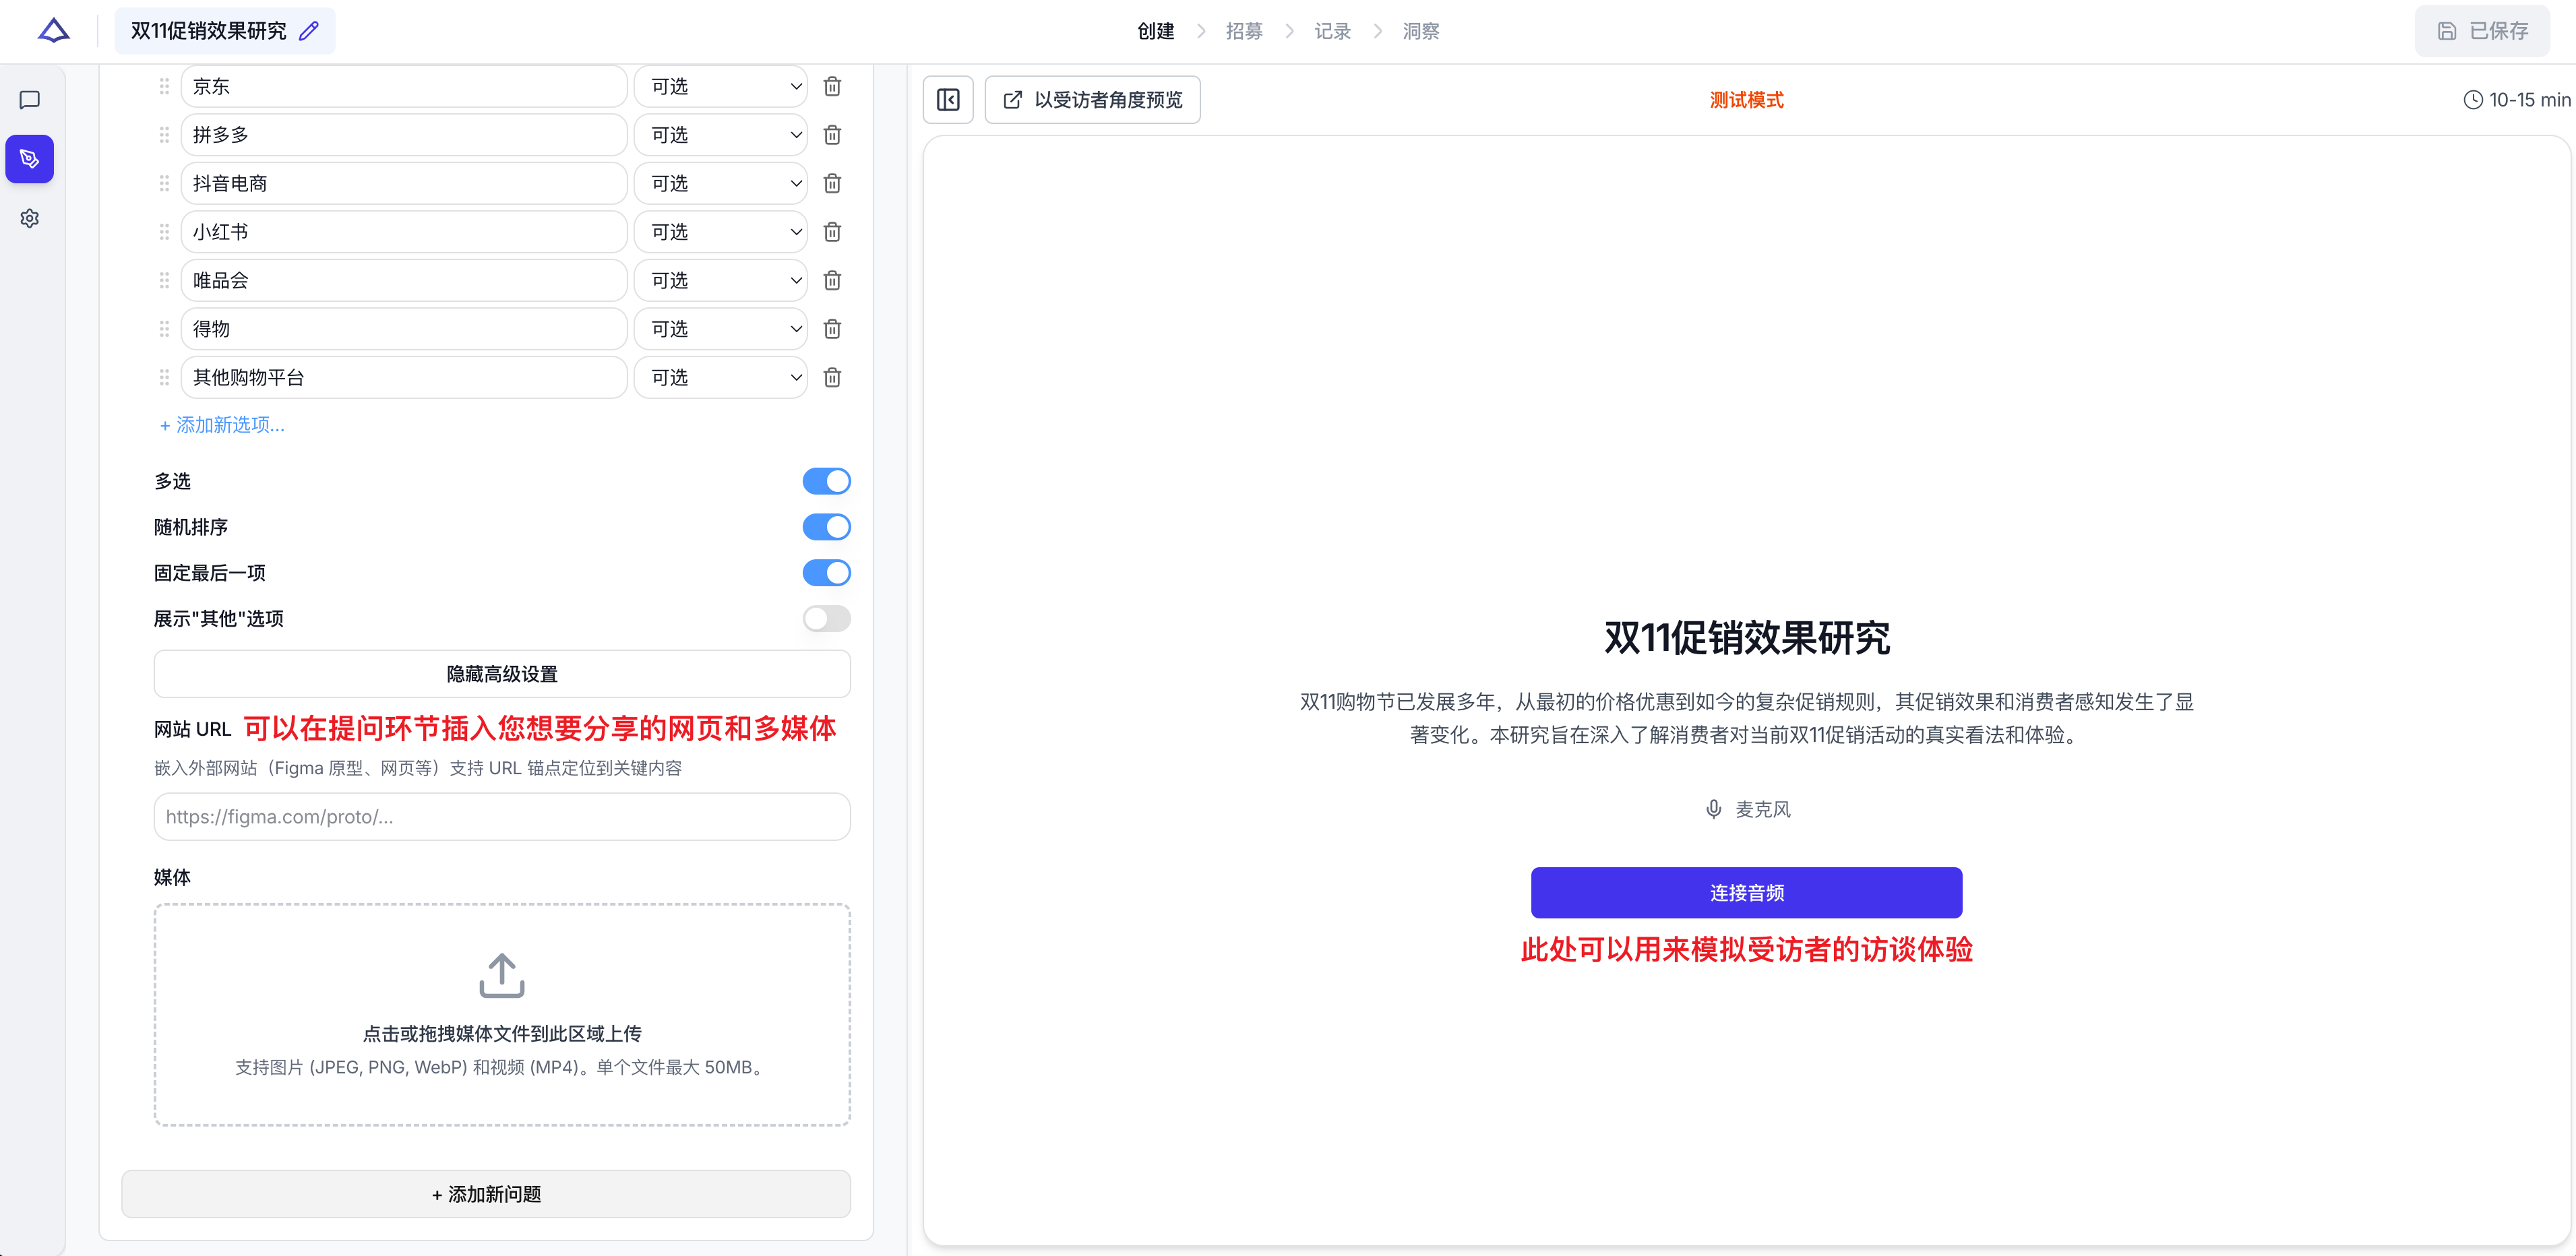This screenshot has height=1256, width=2576.
Task: Click the 网站 URL input field
Action: pyautogui.click(x=502, y=817)
